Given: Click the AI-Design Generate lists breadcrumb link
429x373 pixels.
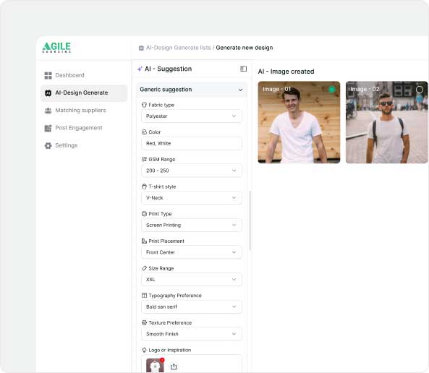Looking at the screenshot, I should point(179,48).
